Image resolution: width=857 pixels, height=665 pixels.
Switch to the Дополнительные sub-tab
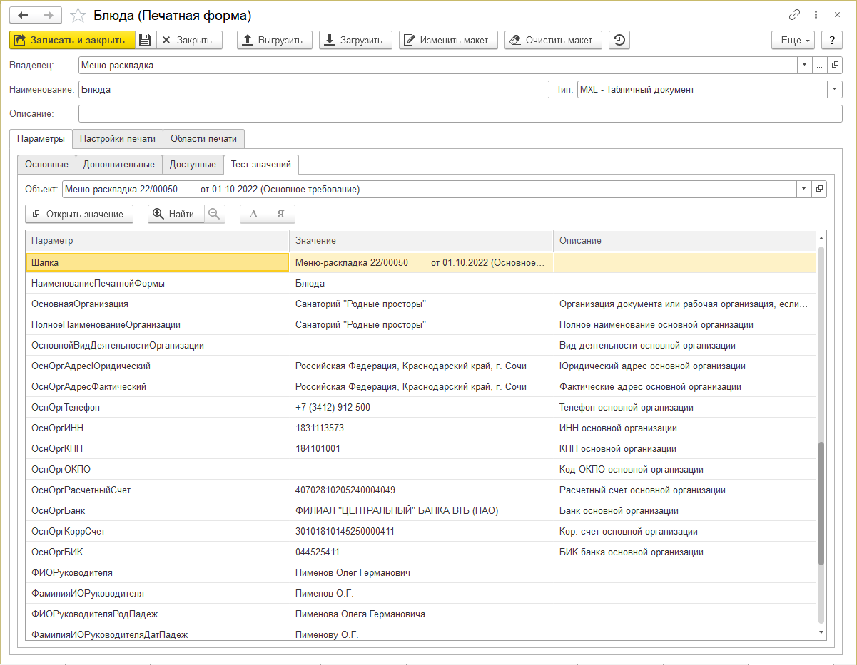click(118, 165)
